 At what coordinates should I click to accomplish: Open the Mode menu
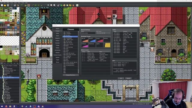(x=8, y=3)
